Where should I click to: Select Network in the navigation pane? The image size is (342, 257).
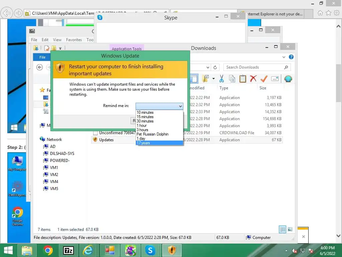tap(54, 140)
